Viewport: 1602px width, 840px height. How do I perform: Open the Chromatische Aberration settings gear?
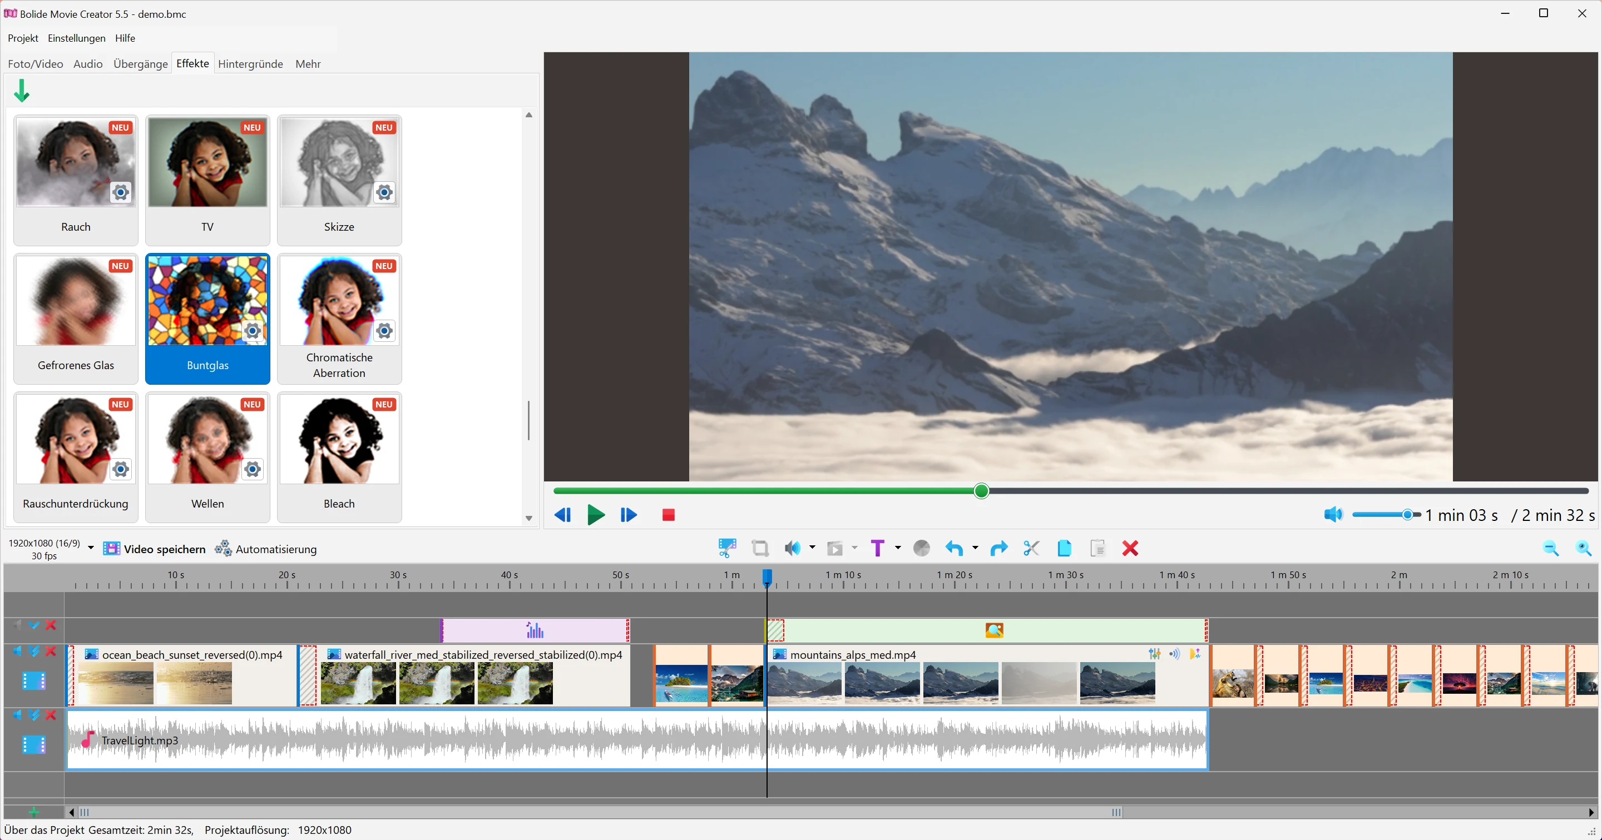point(384,331)
